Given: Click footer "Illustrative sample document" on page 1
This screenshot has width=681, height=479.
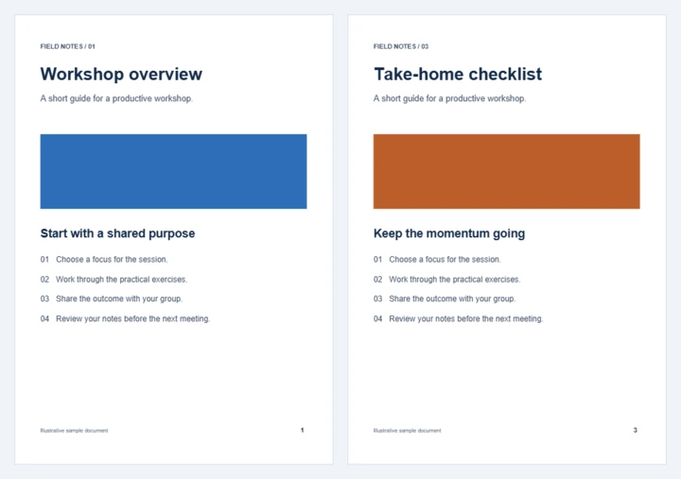Looking at the screenshot, I should click(75, 431).
